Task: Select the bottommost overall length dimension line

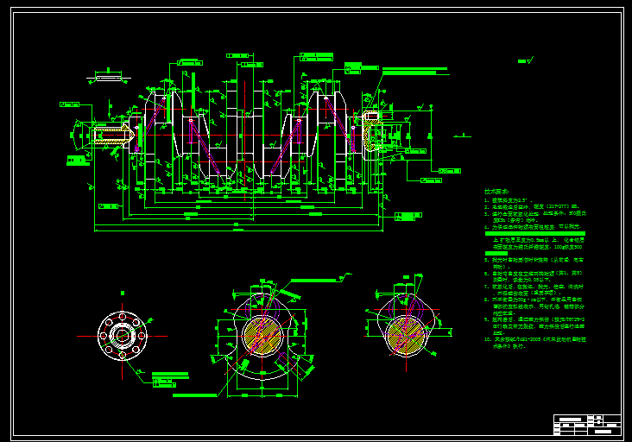Action: pyautogui.click(x=238, y=230)
